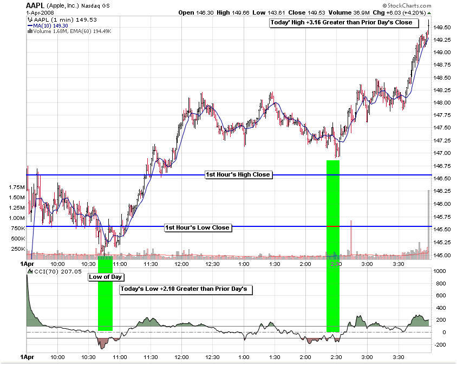Click the price-bar icon before AAPL (1 min) legend
457x365 pixels.
click(x=30, y=20)
